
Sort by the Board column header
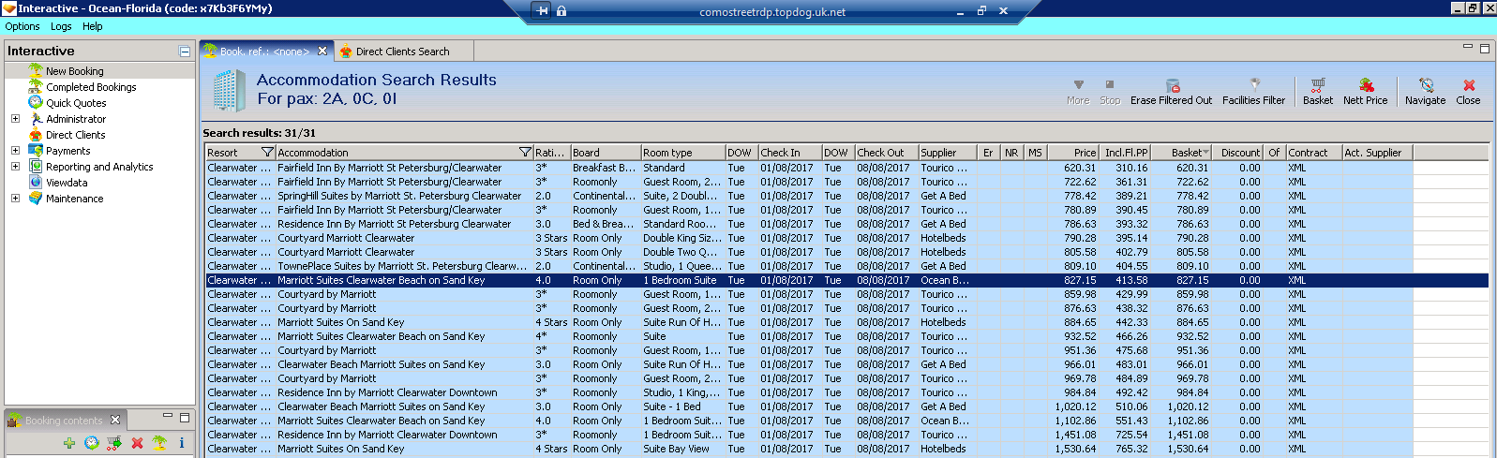[606, 152]
